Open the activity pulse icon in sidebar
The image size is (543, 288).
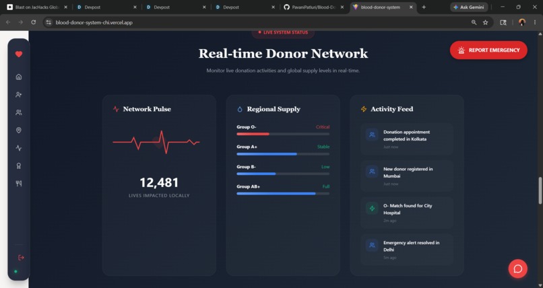point(19,148)
